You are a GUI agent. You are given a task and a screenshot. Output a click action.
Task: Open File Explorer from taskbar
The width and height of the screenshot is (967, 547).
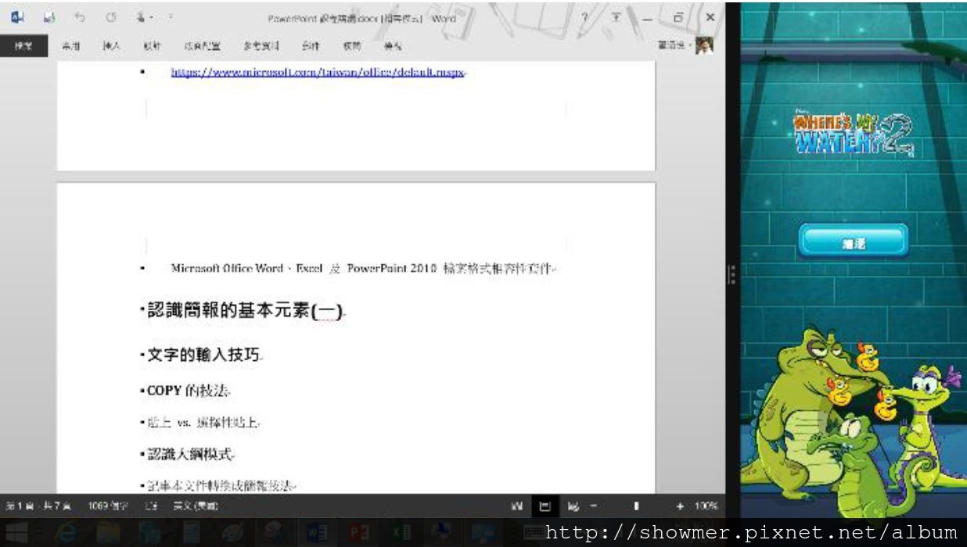pos(108,533)
